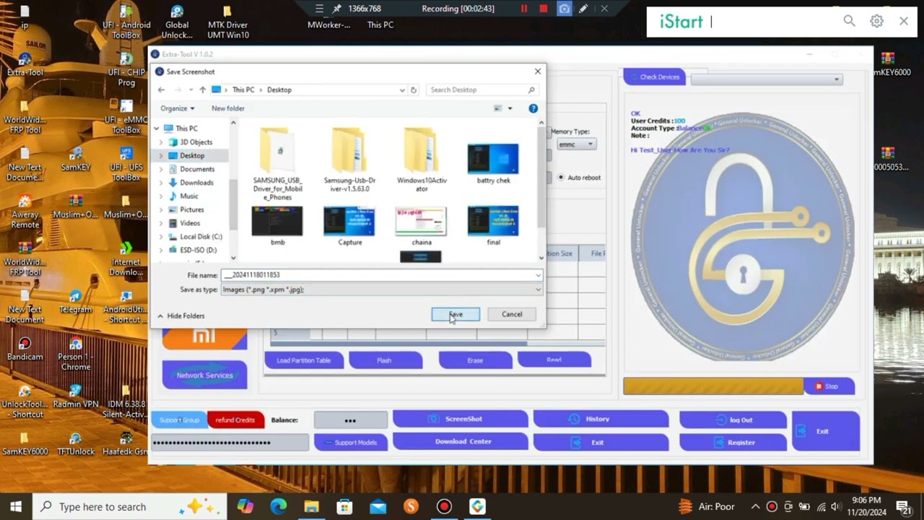Click dialog help question mark icon
924x520 pixels.
coord(533,108)
